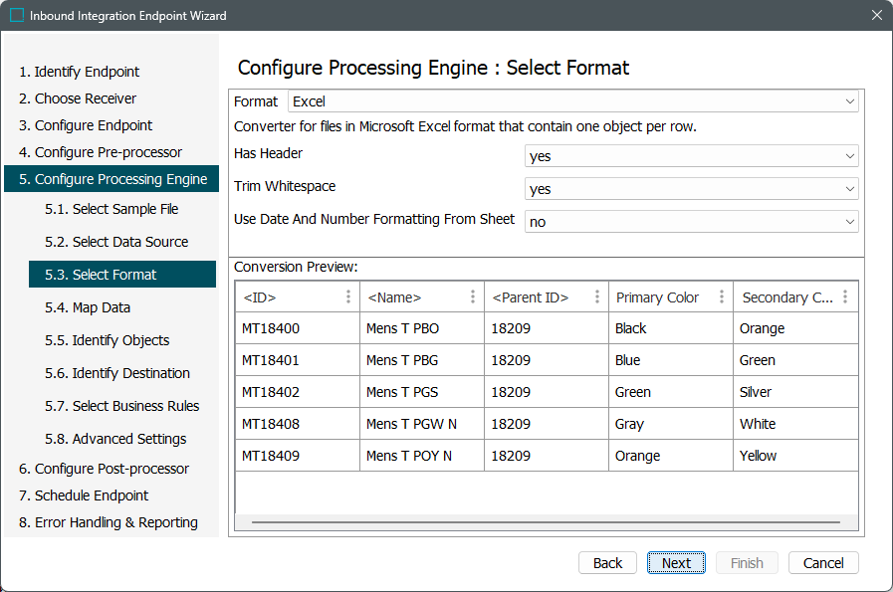Open the <ID> column options menu
This screenshot has height=592, width=893.
coord(348,297)
